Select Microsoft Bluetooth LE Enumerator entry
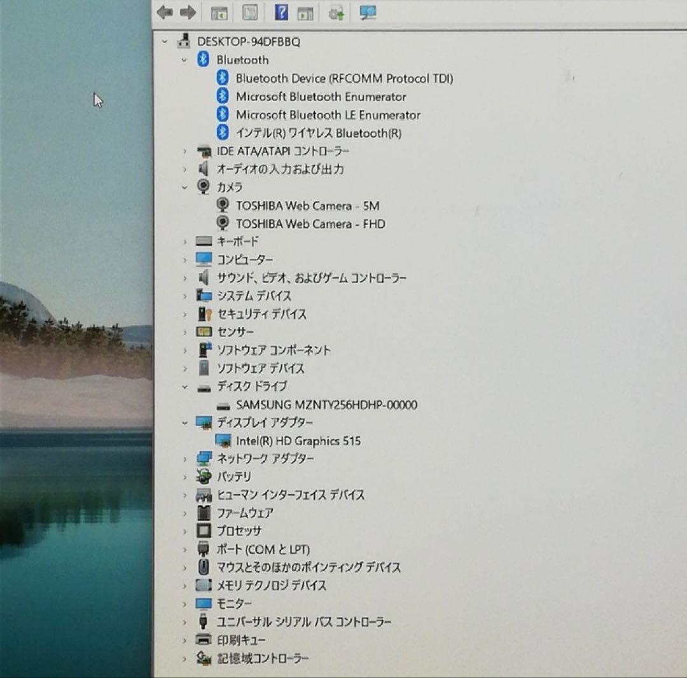Viewport: 687px width, 678px height. coord(328,114)
